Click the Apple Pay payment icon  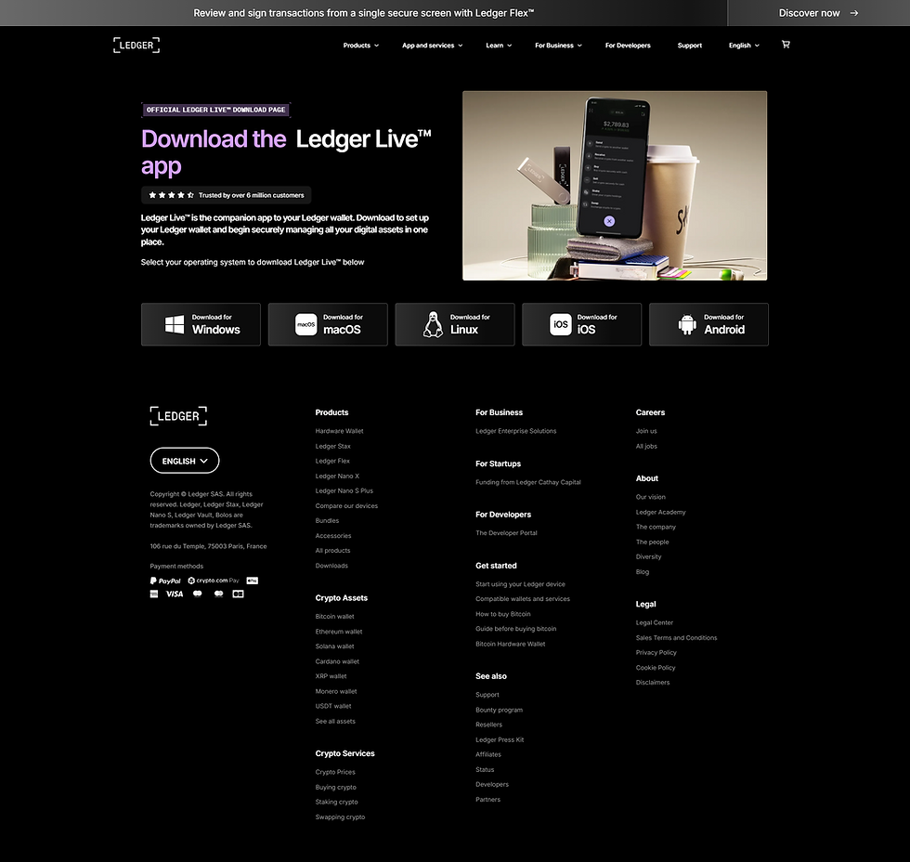[x=252, y=580]
